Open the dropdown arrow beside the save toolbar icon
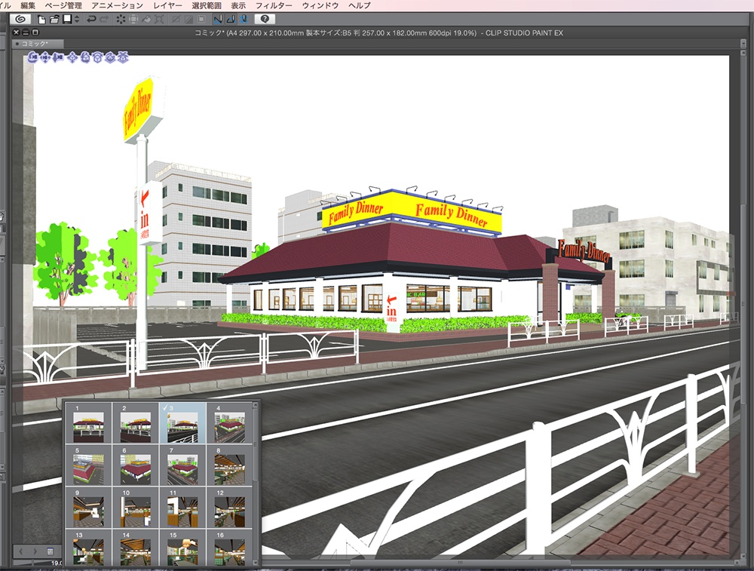 (76, 20)
